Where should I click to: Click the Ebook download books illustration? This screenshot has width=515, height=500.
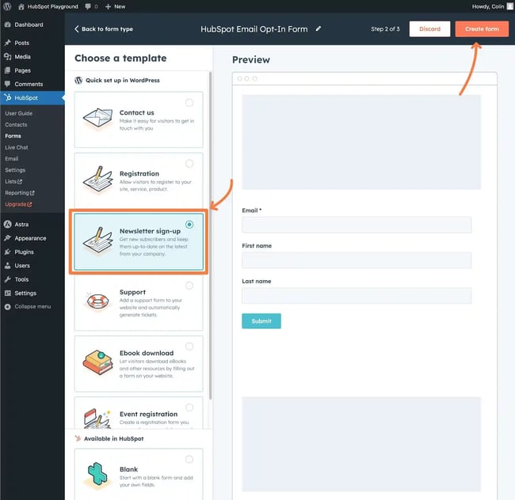pos(98,362)
